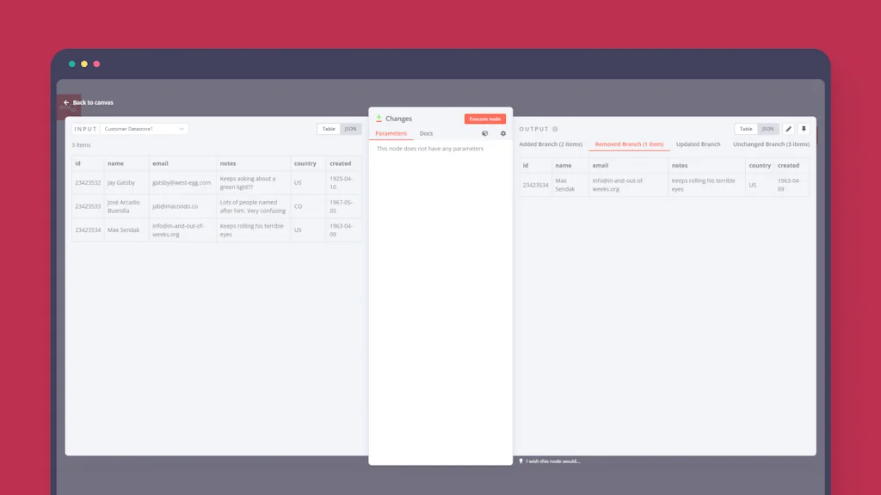Switch the output panel to Table view

[x=745, y=129]
